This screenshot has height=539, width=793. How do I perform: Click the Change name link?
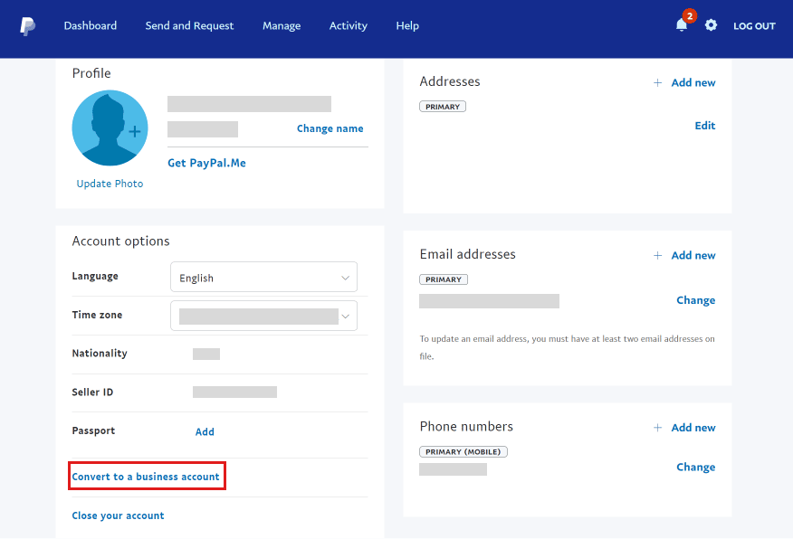[330, 128]
